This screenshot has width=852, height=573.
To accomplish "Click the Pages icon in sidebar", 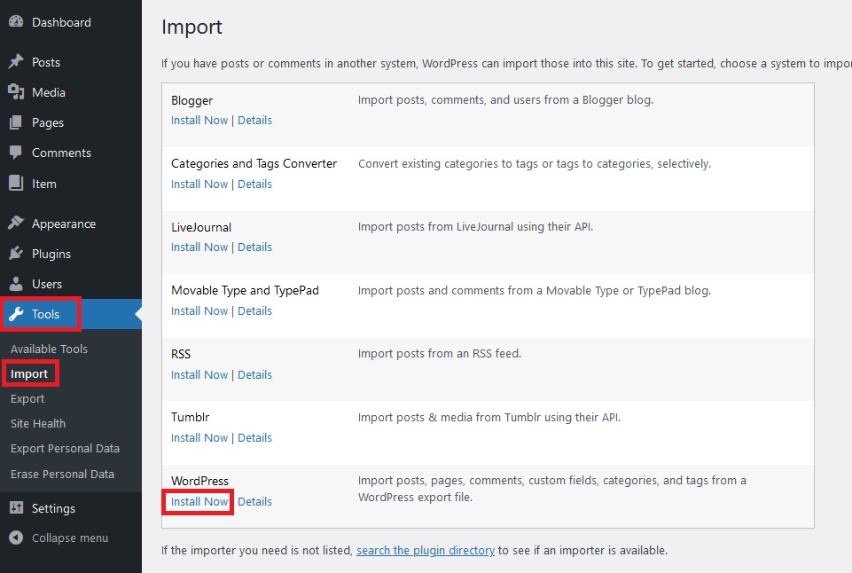I will click(x=16, y=122).
